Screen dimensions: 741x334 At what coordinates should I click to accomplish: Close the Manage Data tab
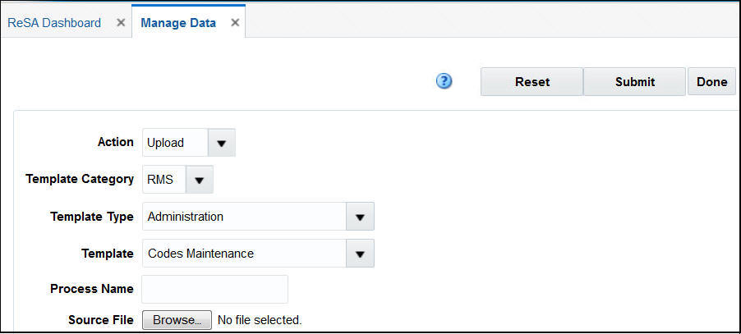point(235,23)
